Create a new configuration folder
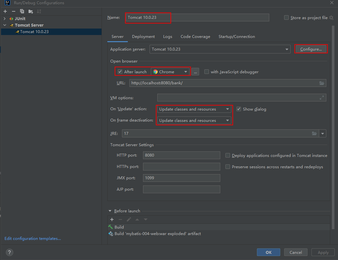338x260 pixels. (x=30, y=11)
